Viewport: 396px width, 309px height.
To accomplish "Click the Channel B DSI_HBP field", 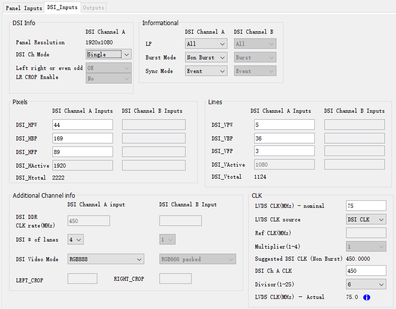I will (x=154, y=138).
